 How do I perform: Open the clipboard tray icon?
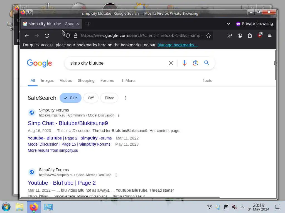[x=226, y=207]
